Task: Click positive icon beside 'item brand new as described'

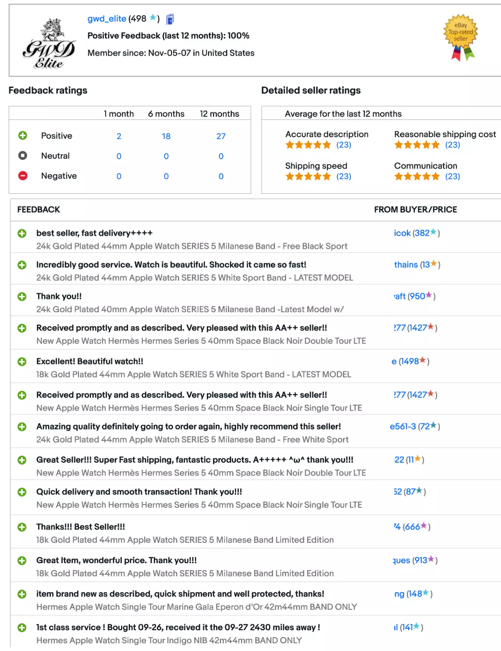Action: click(x=22, y=594)
